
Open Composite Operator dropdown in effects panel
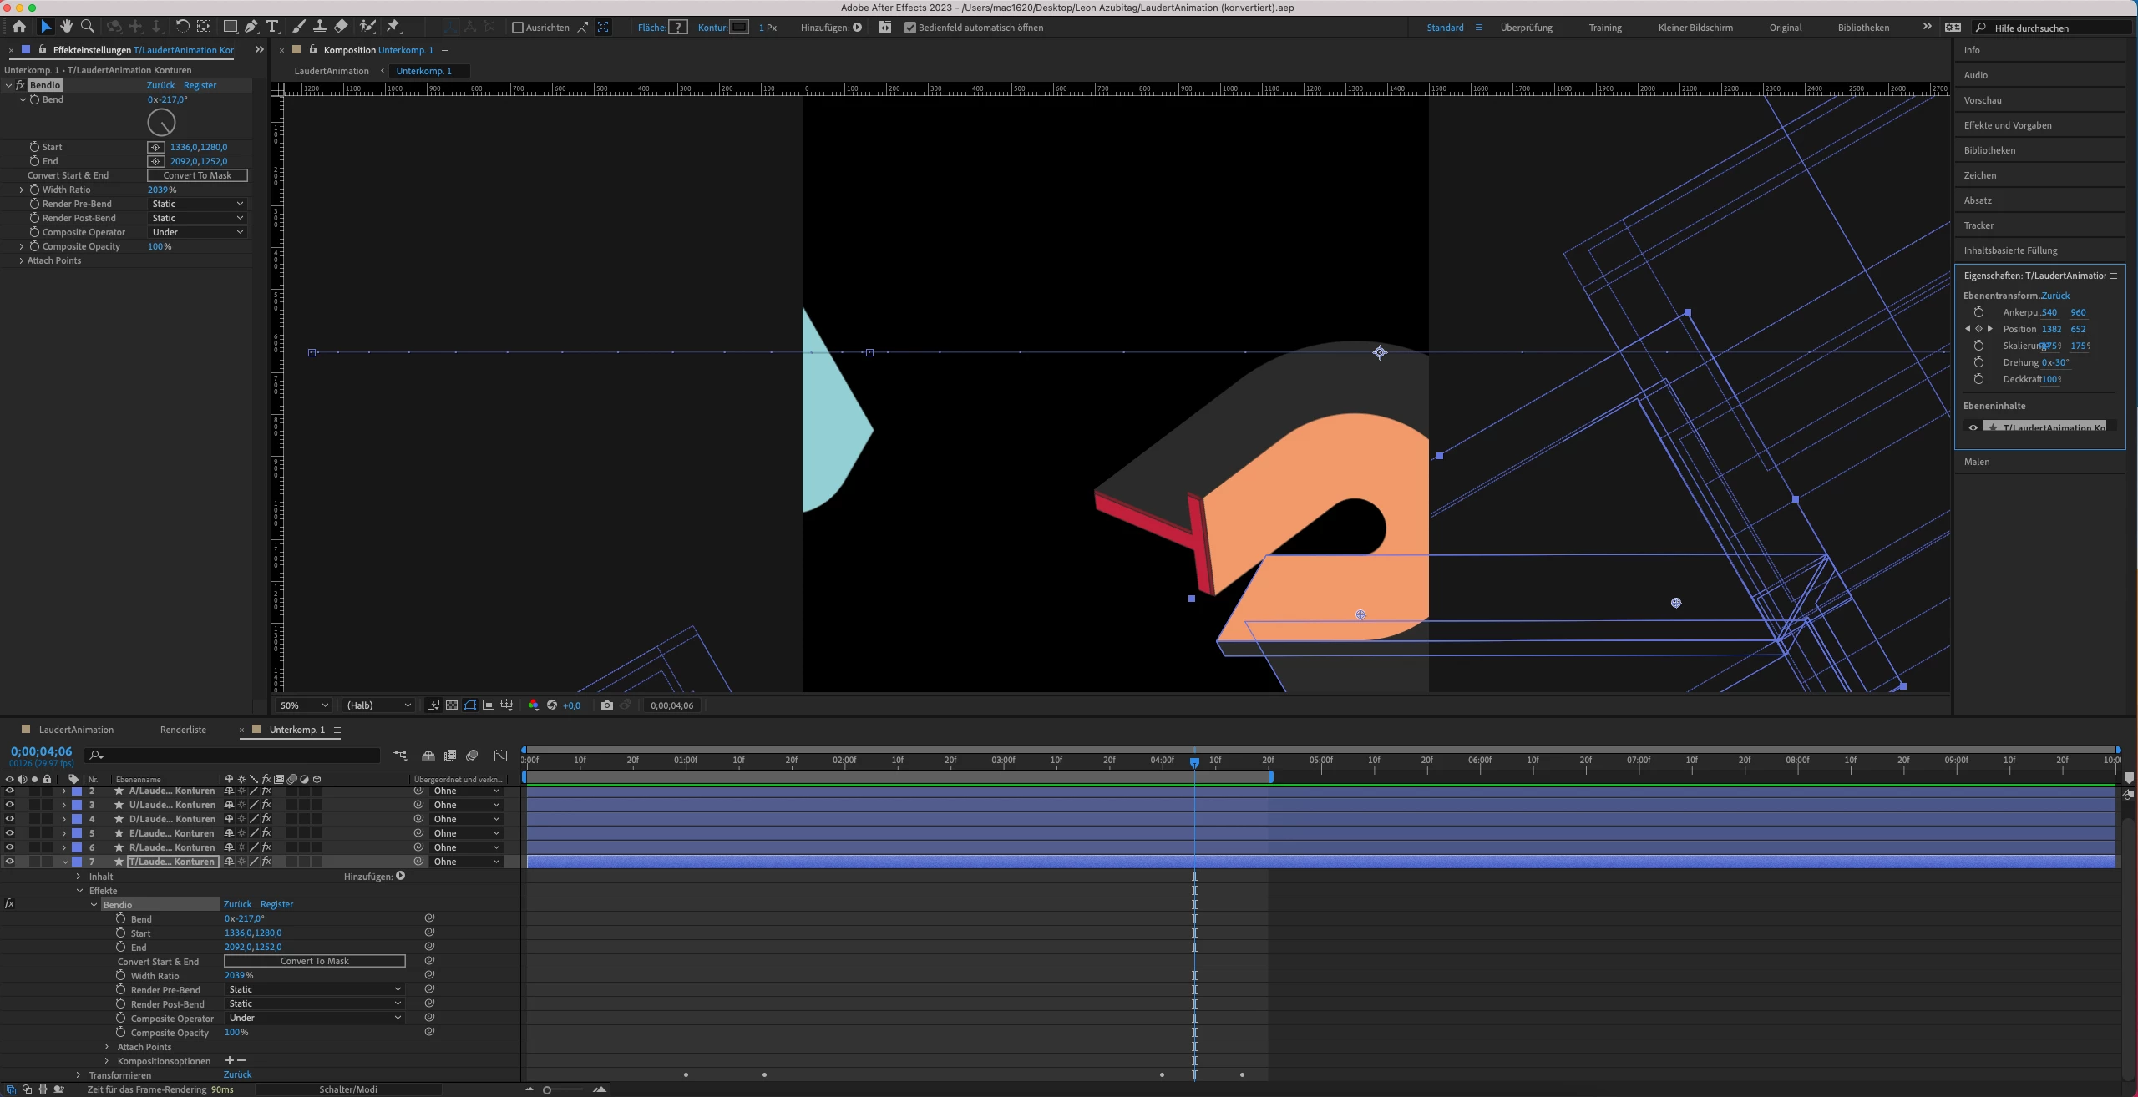tap(197, 232)
